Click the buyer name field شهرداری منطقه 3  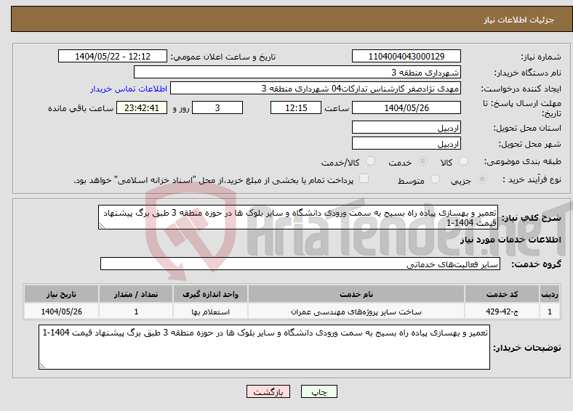pyautogui.click(x=297, y=72)
